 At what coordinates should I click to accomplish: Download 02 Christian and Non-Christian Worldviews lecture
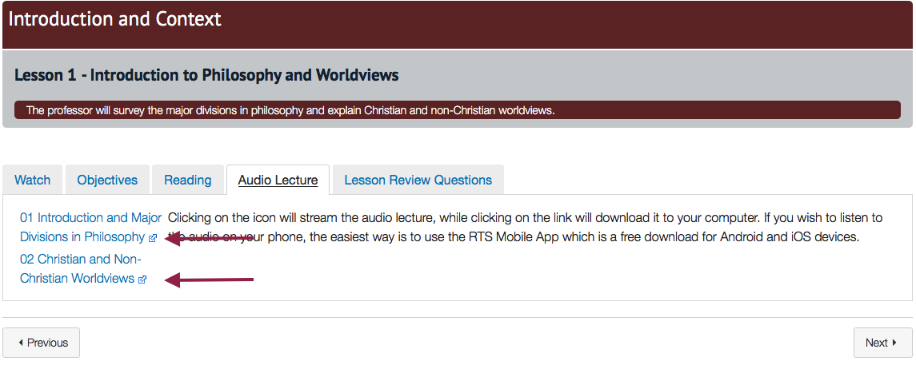click(x=80, y=260)
